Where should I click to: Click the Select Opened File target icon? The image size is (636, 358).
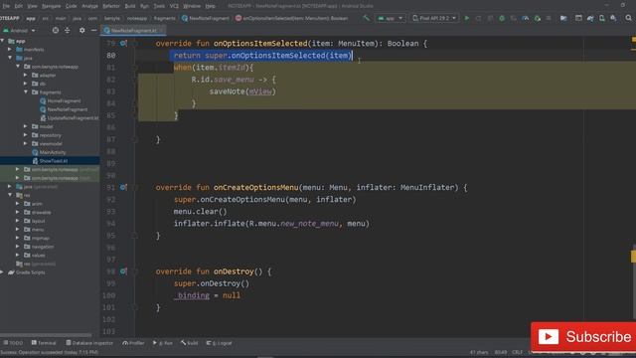point(56,31)
